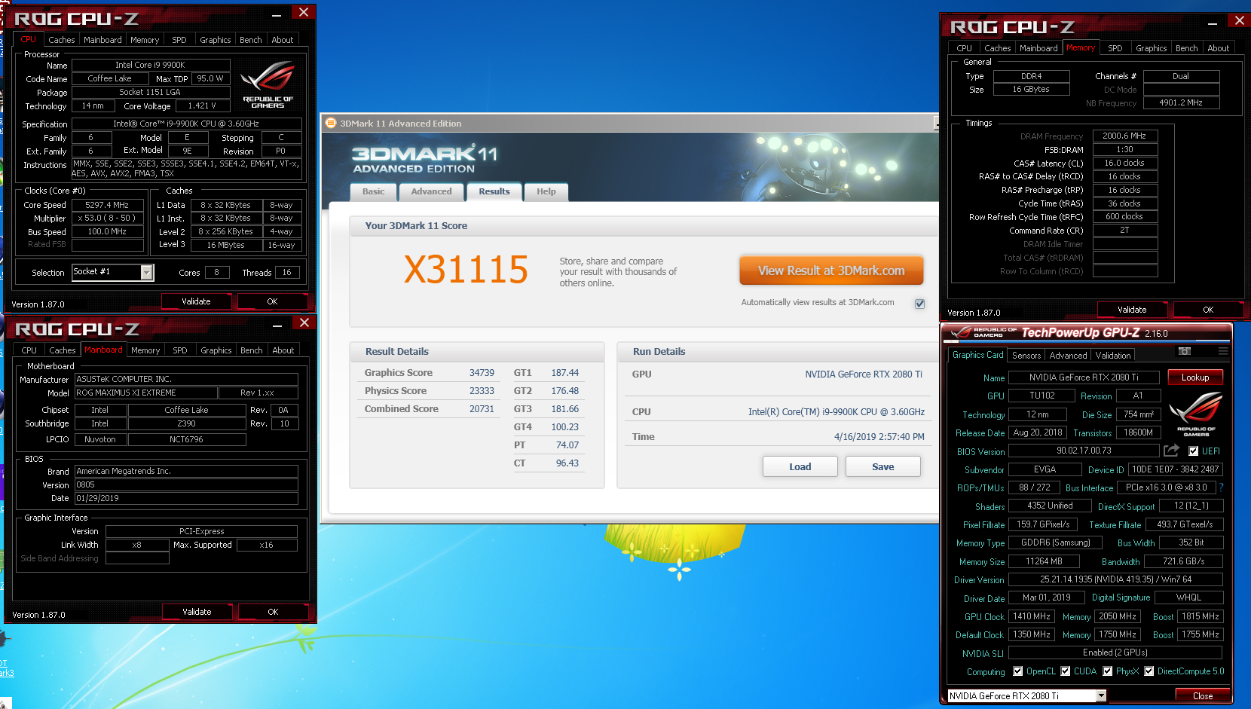Click the 3DMark 11 title bar icon
Image resolution: width=1251 pixels, height=709 pixels.
coord(330,123)
